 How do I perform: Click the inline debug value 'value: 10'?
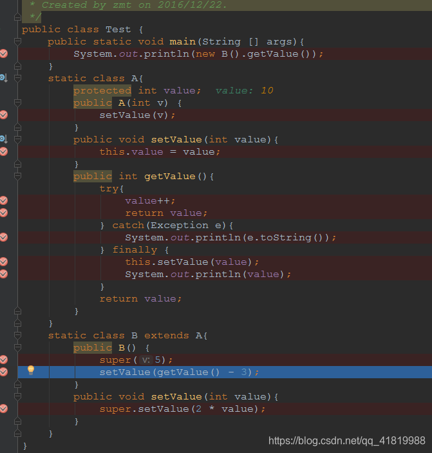pos(244,90)
